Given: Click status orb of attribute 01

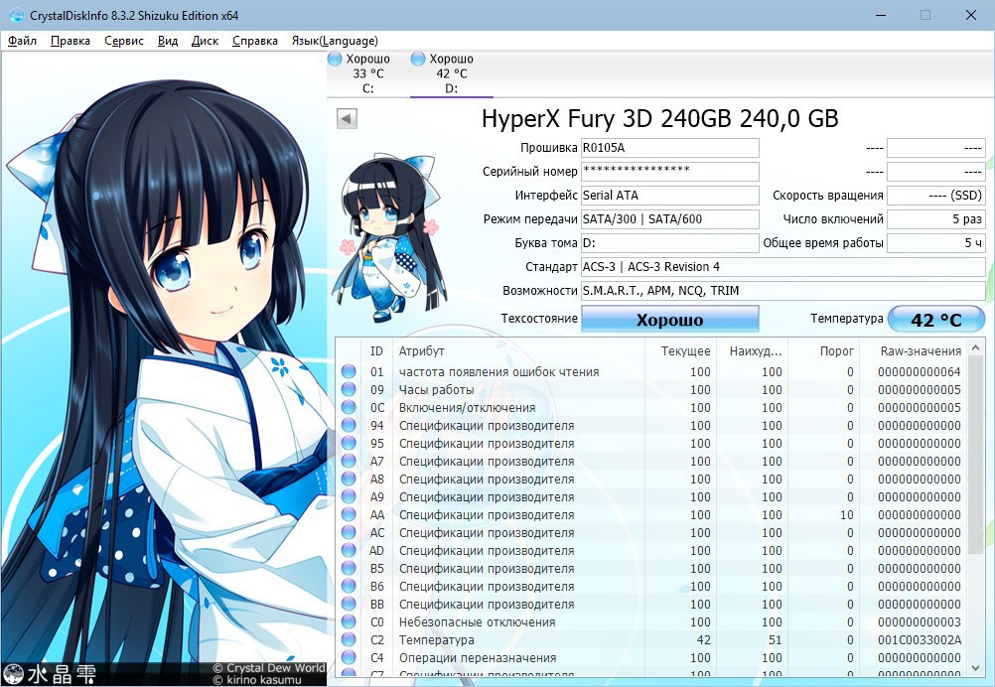Looking at the screenshot, I should [x=349, y=371].
